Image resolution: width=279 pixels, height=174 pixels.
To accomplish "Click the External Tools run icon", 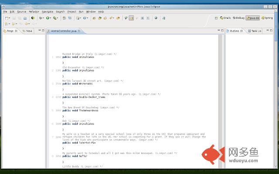I will tap(54, 18).
